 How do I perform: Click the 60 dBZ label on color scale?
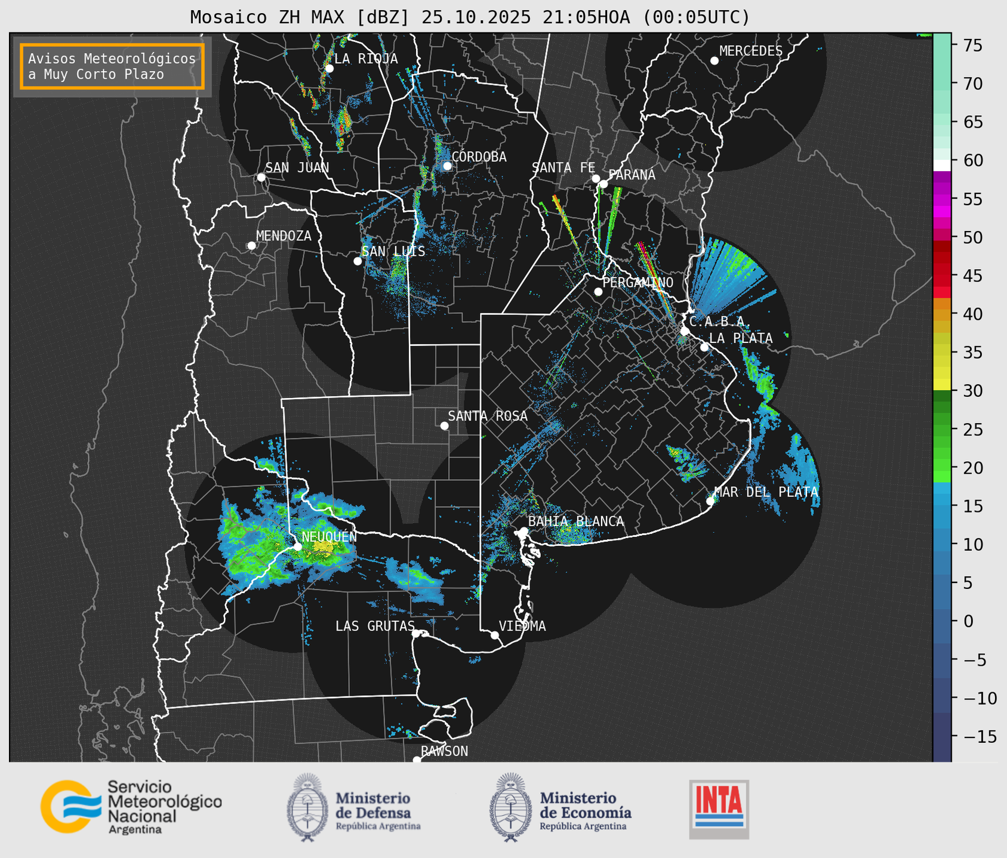(x=972, y=161)
